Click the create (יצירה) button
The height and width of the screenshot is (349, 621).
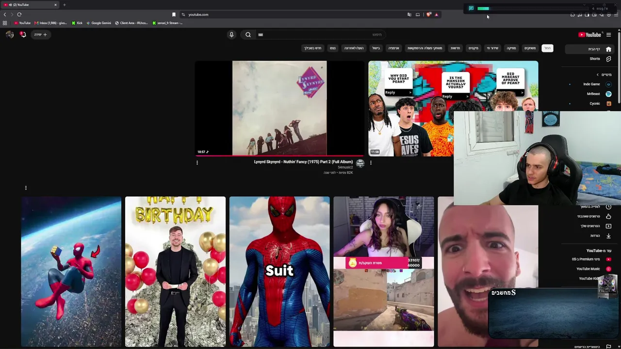click(41, 34)
